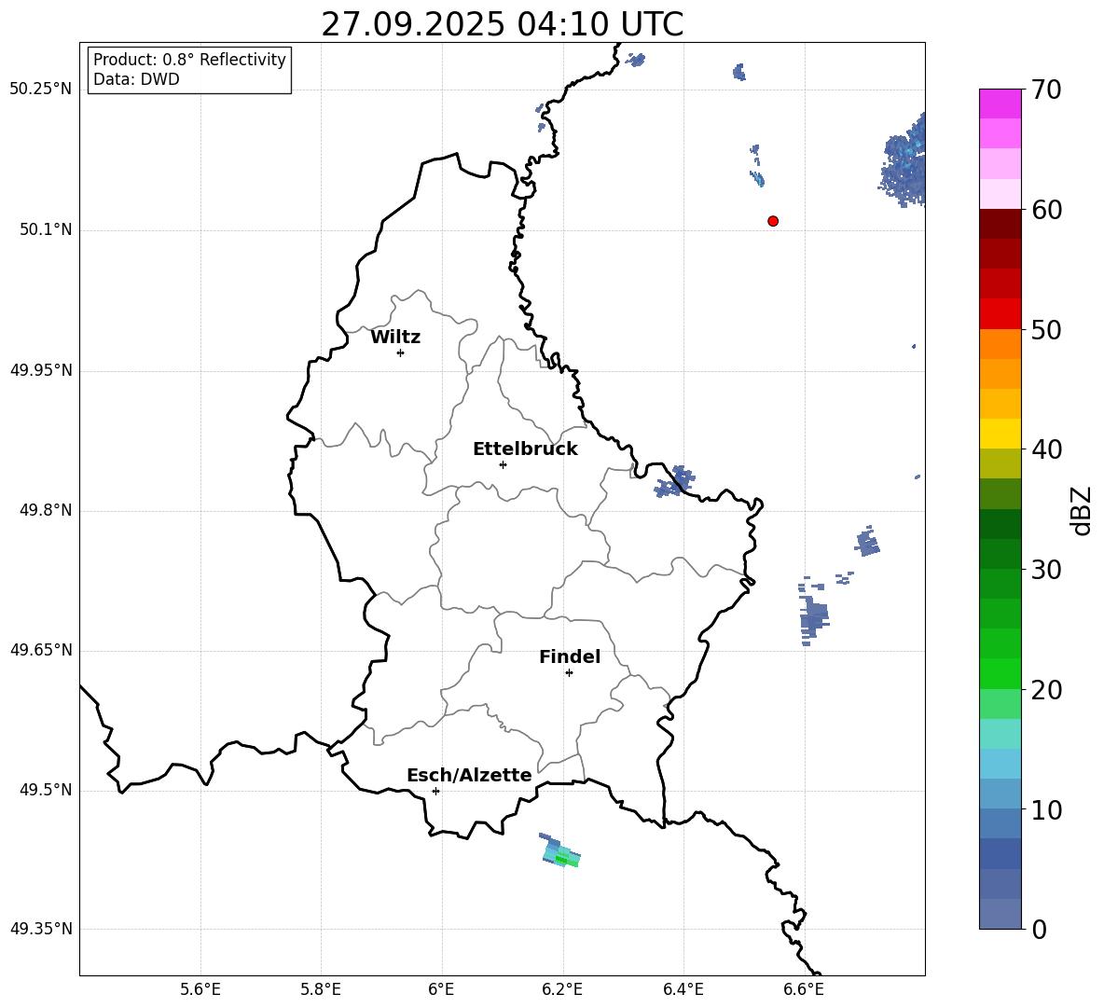The image size is (1104, 1008).
Task: Click the 6.2°E longitude label
Action: (x=562, y=989)
